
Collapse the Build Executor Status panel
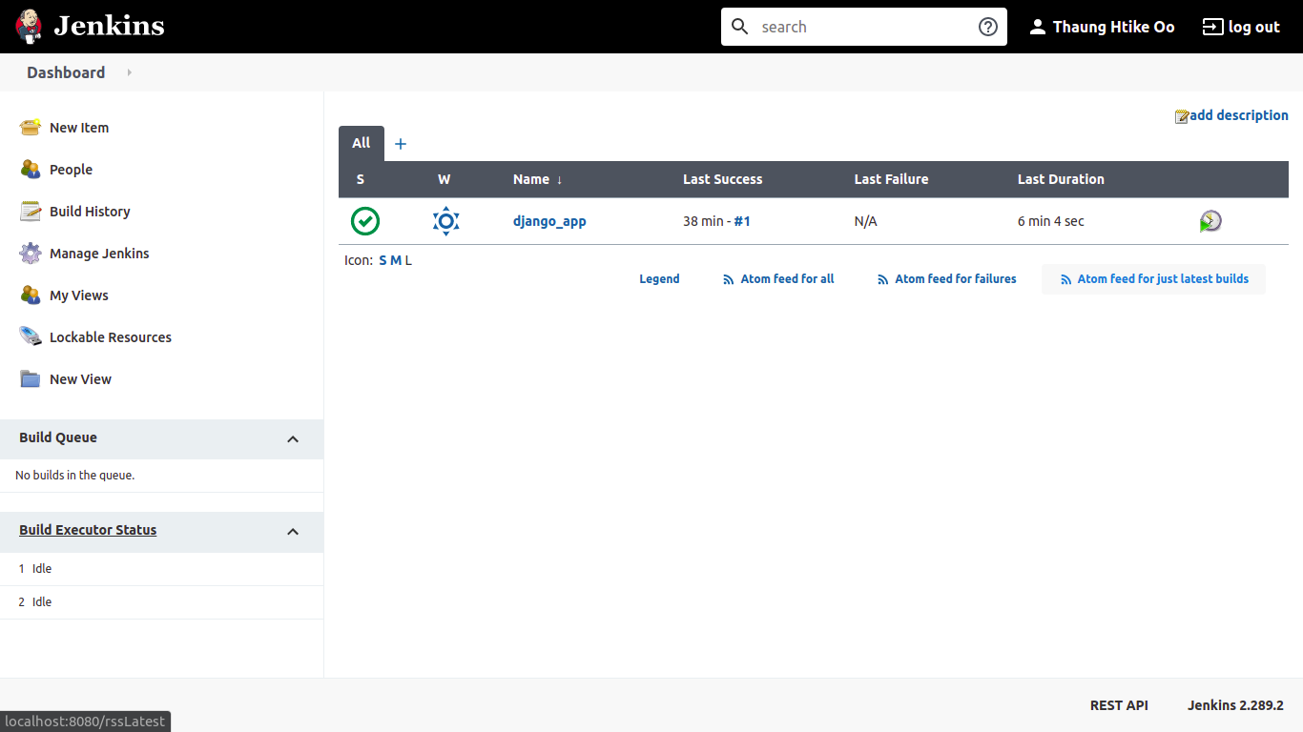293,532
